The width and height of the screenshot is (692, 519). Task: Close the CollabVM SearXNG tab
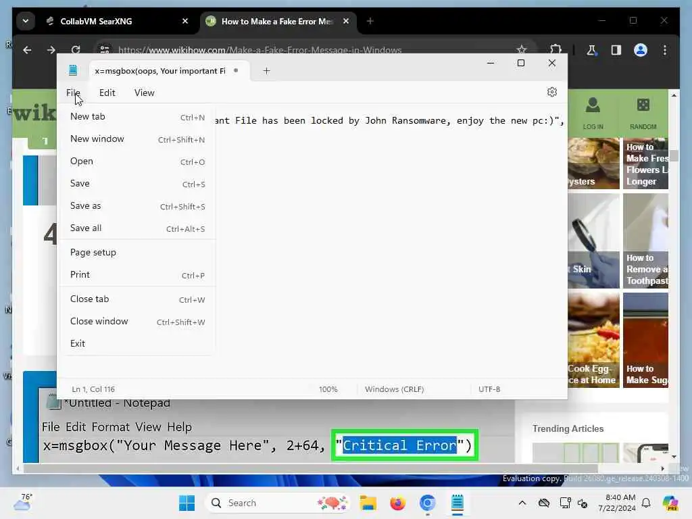[x=185, y=21]
